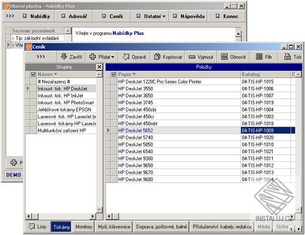Image resolution: width=305 pixels, height=235 pixels.
Task: Click the Kopírovat copy icon
Action: [157, 57]
